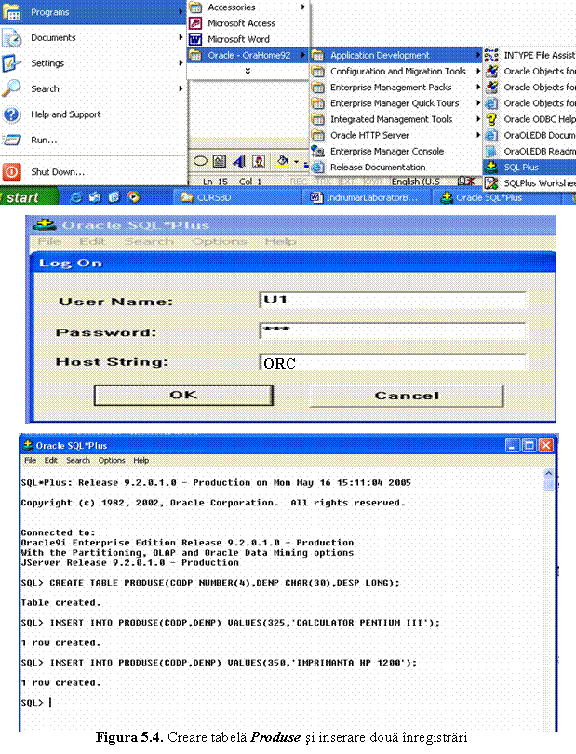Viewport: 576px width, 754px height.
Task: Expand the Oracle HTTP Server submenu
Action: click(396, 135)
